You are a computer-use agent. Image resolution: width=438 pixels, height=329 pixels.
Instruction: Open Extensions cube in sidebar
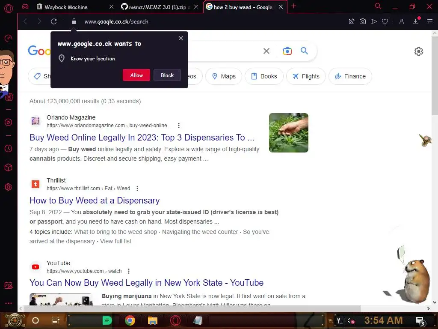[9, 167]
